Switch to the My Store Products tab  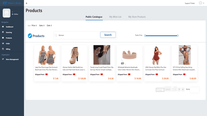[137, 17]
